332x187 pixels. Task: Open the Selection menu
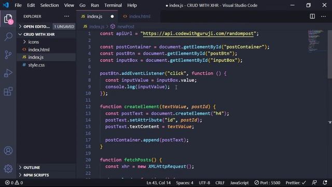[x=49, y=5]
